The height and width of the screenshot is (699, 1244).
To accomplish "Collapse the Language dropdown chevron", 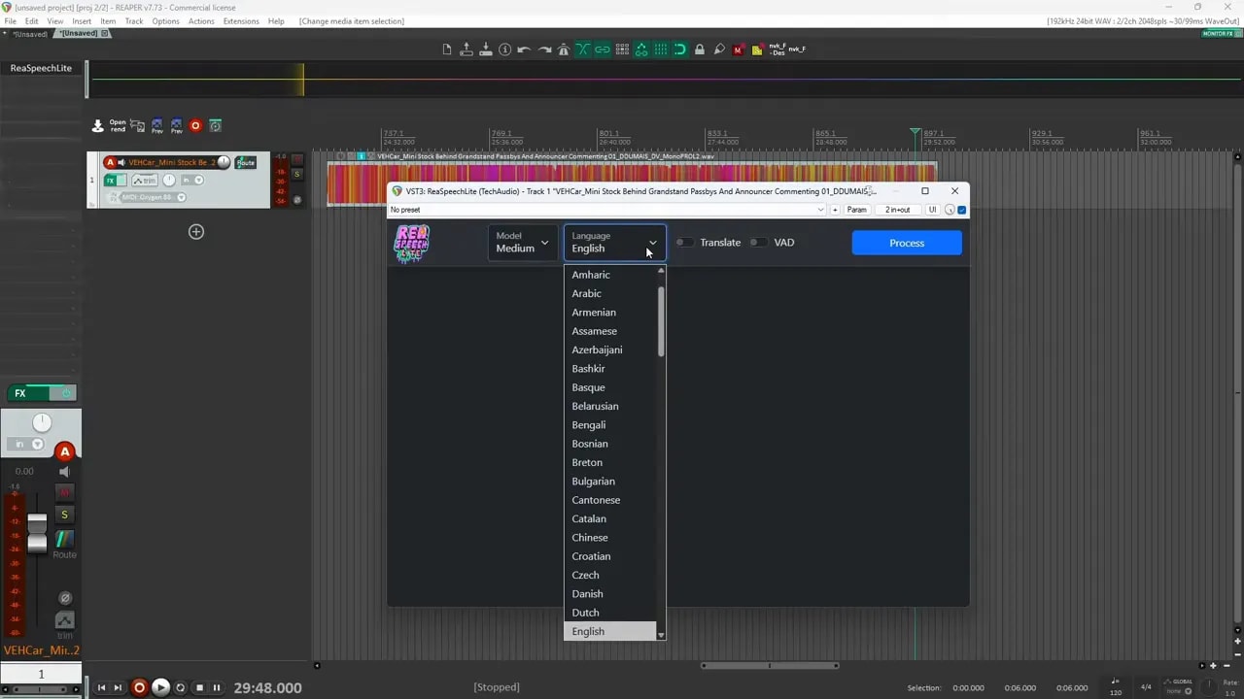I will (652, 243).
